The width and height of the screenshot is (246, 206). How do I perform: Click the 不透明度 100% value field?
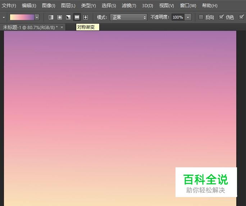point(178,17)
